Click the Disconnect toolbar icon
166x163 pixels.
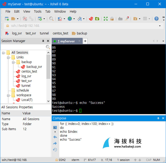pyautogui.click(x=25, y=19)
